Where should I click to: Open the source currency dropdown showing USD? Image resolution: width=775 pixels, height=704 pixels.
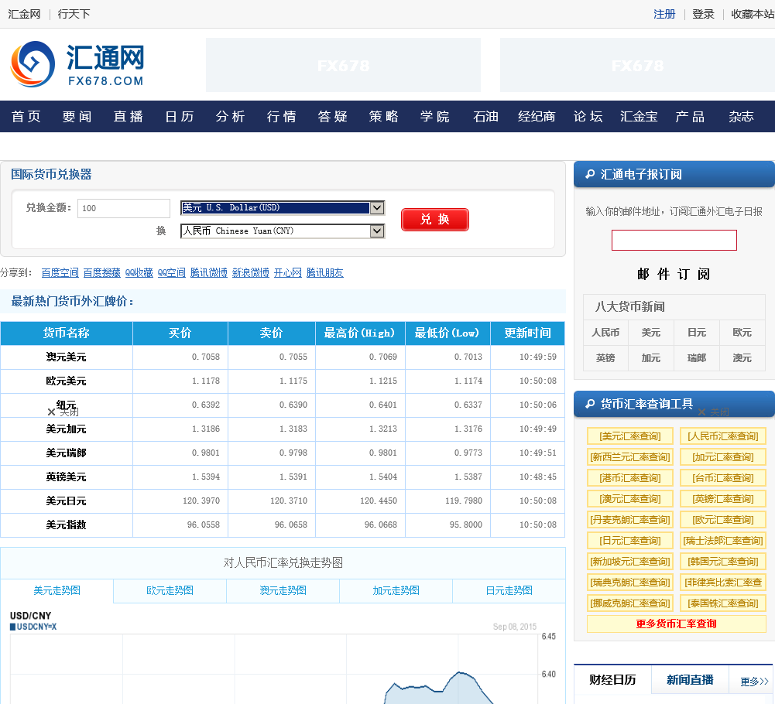(283, 208)
